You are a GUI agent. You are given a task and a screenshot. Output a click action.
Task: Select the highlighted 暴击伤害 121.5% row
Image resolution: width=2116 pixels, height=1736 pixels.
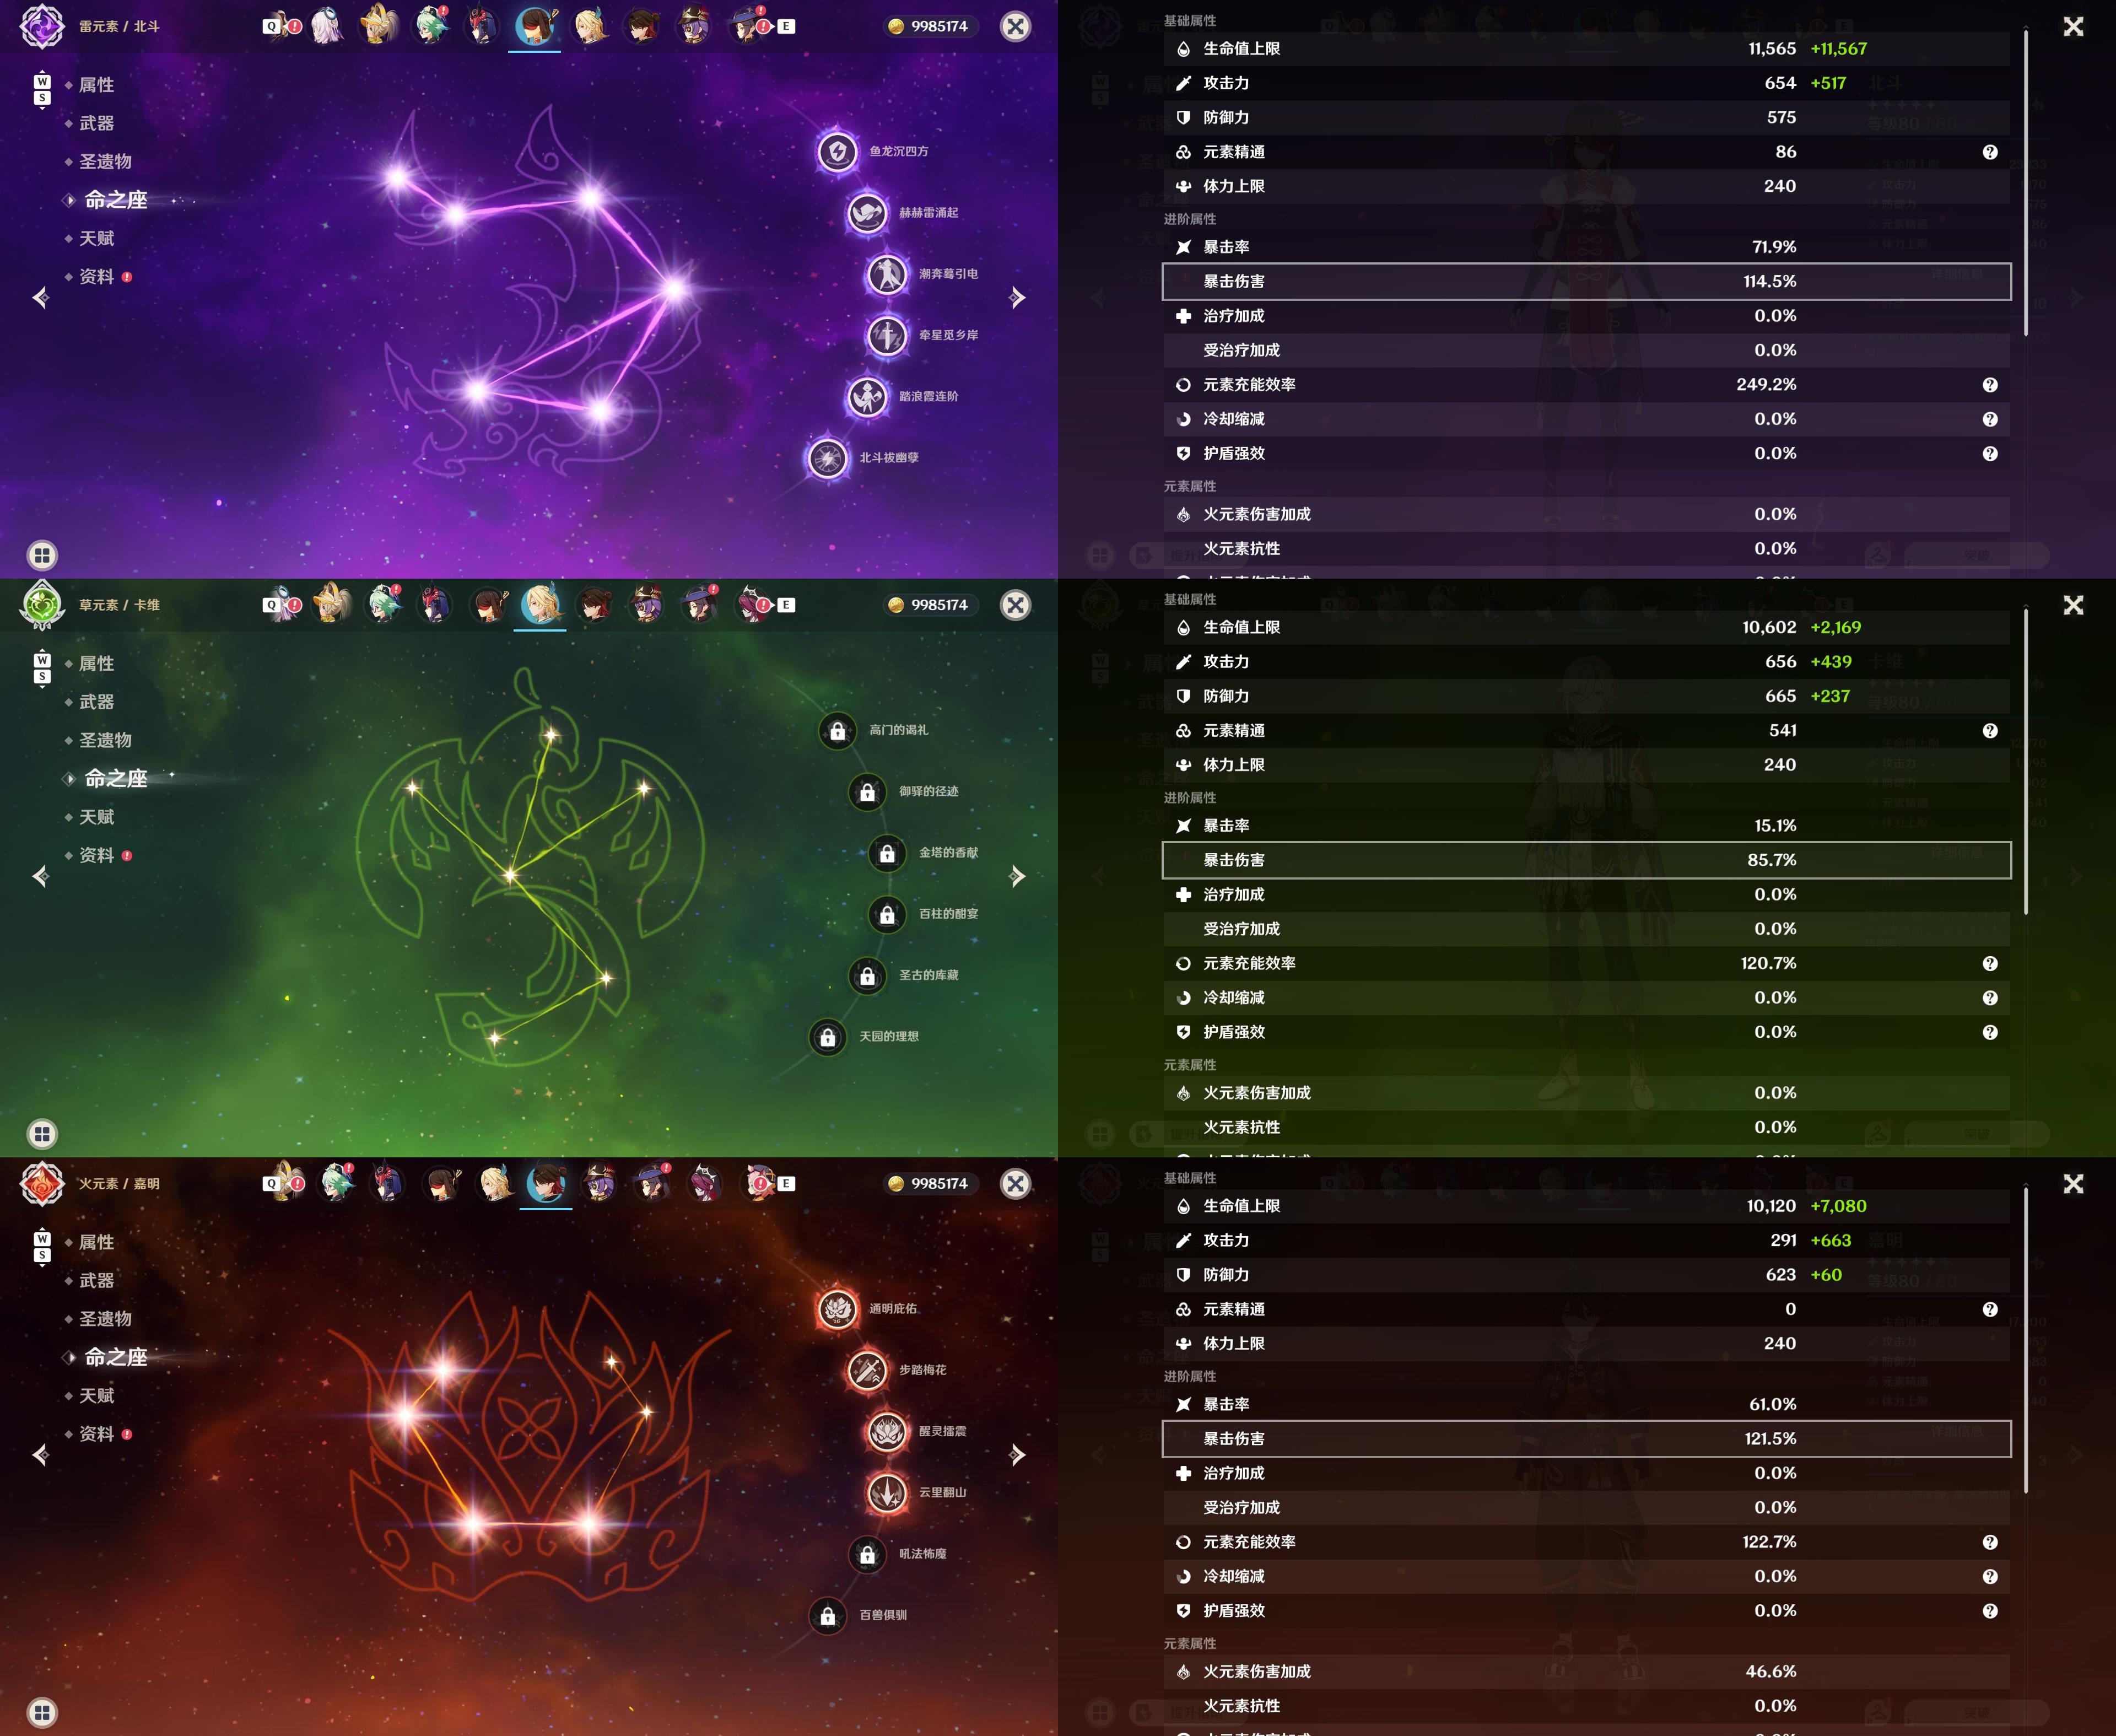click(x=1586, y=1438)
